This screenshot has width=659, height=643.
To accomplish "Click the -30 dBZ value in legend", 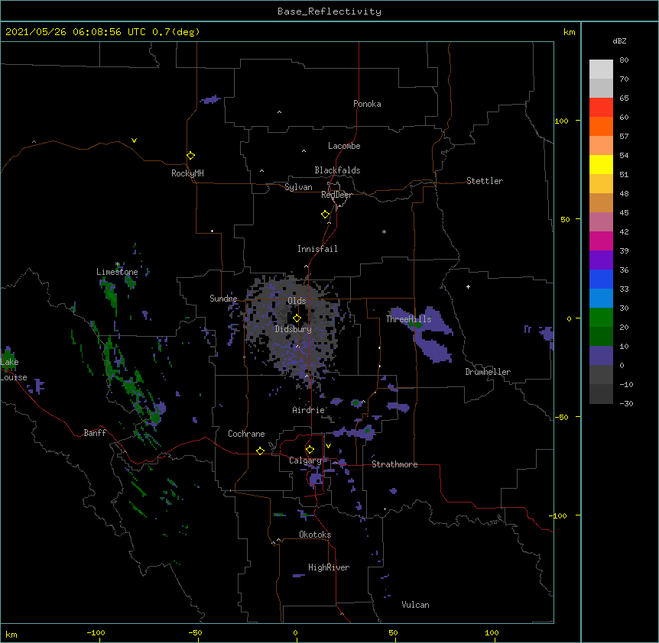I will click(x=626, y=403).
